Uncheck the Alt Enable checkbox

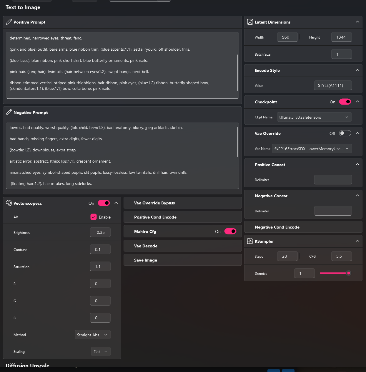pos(94,217)
